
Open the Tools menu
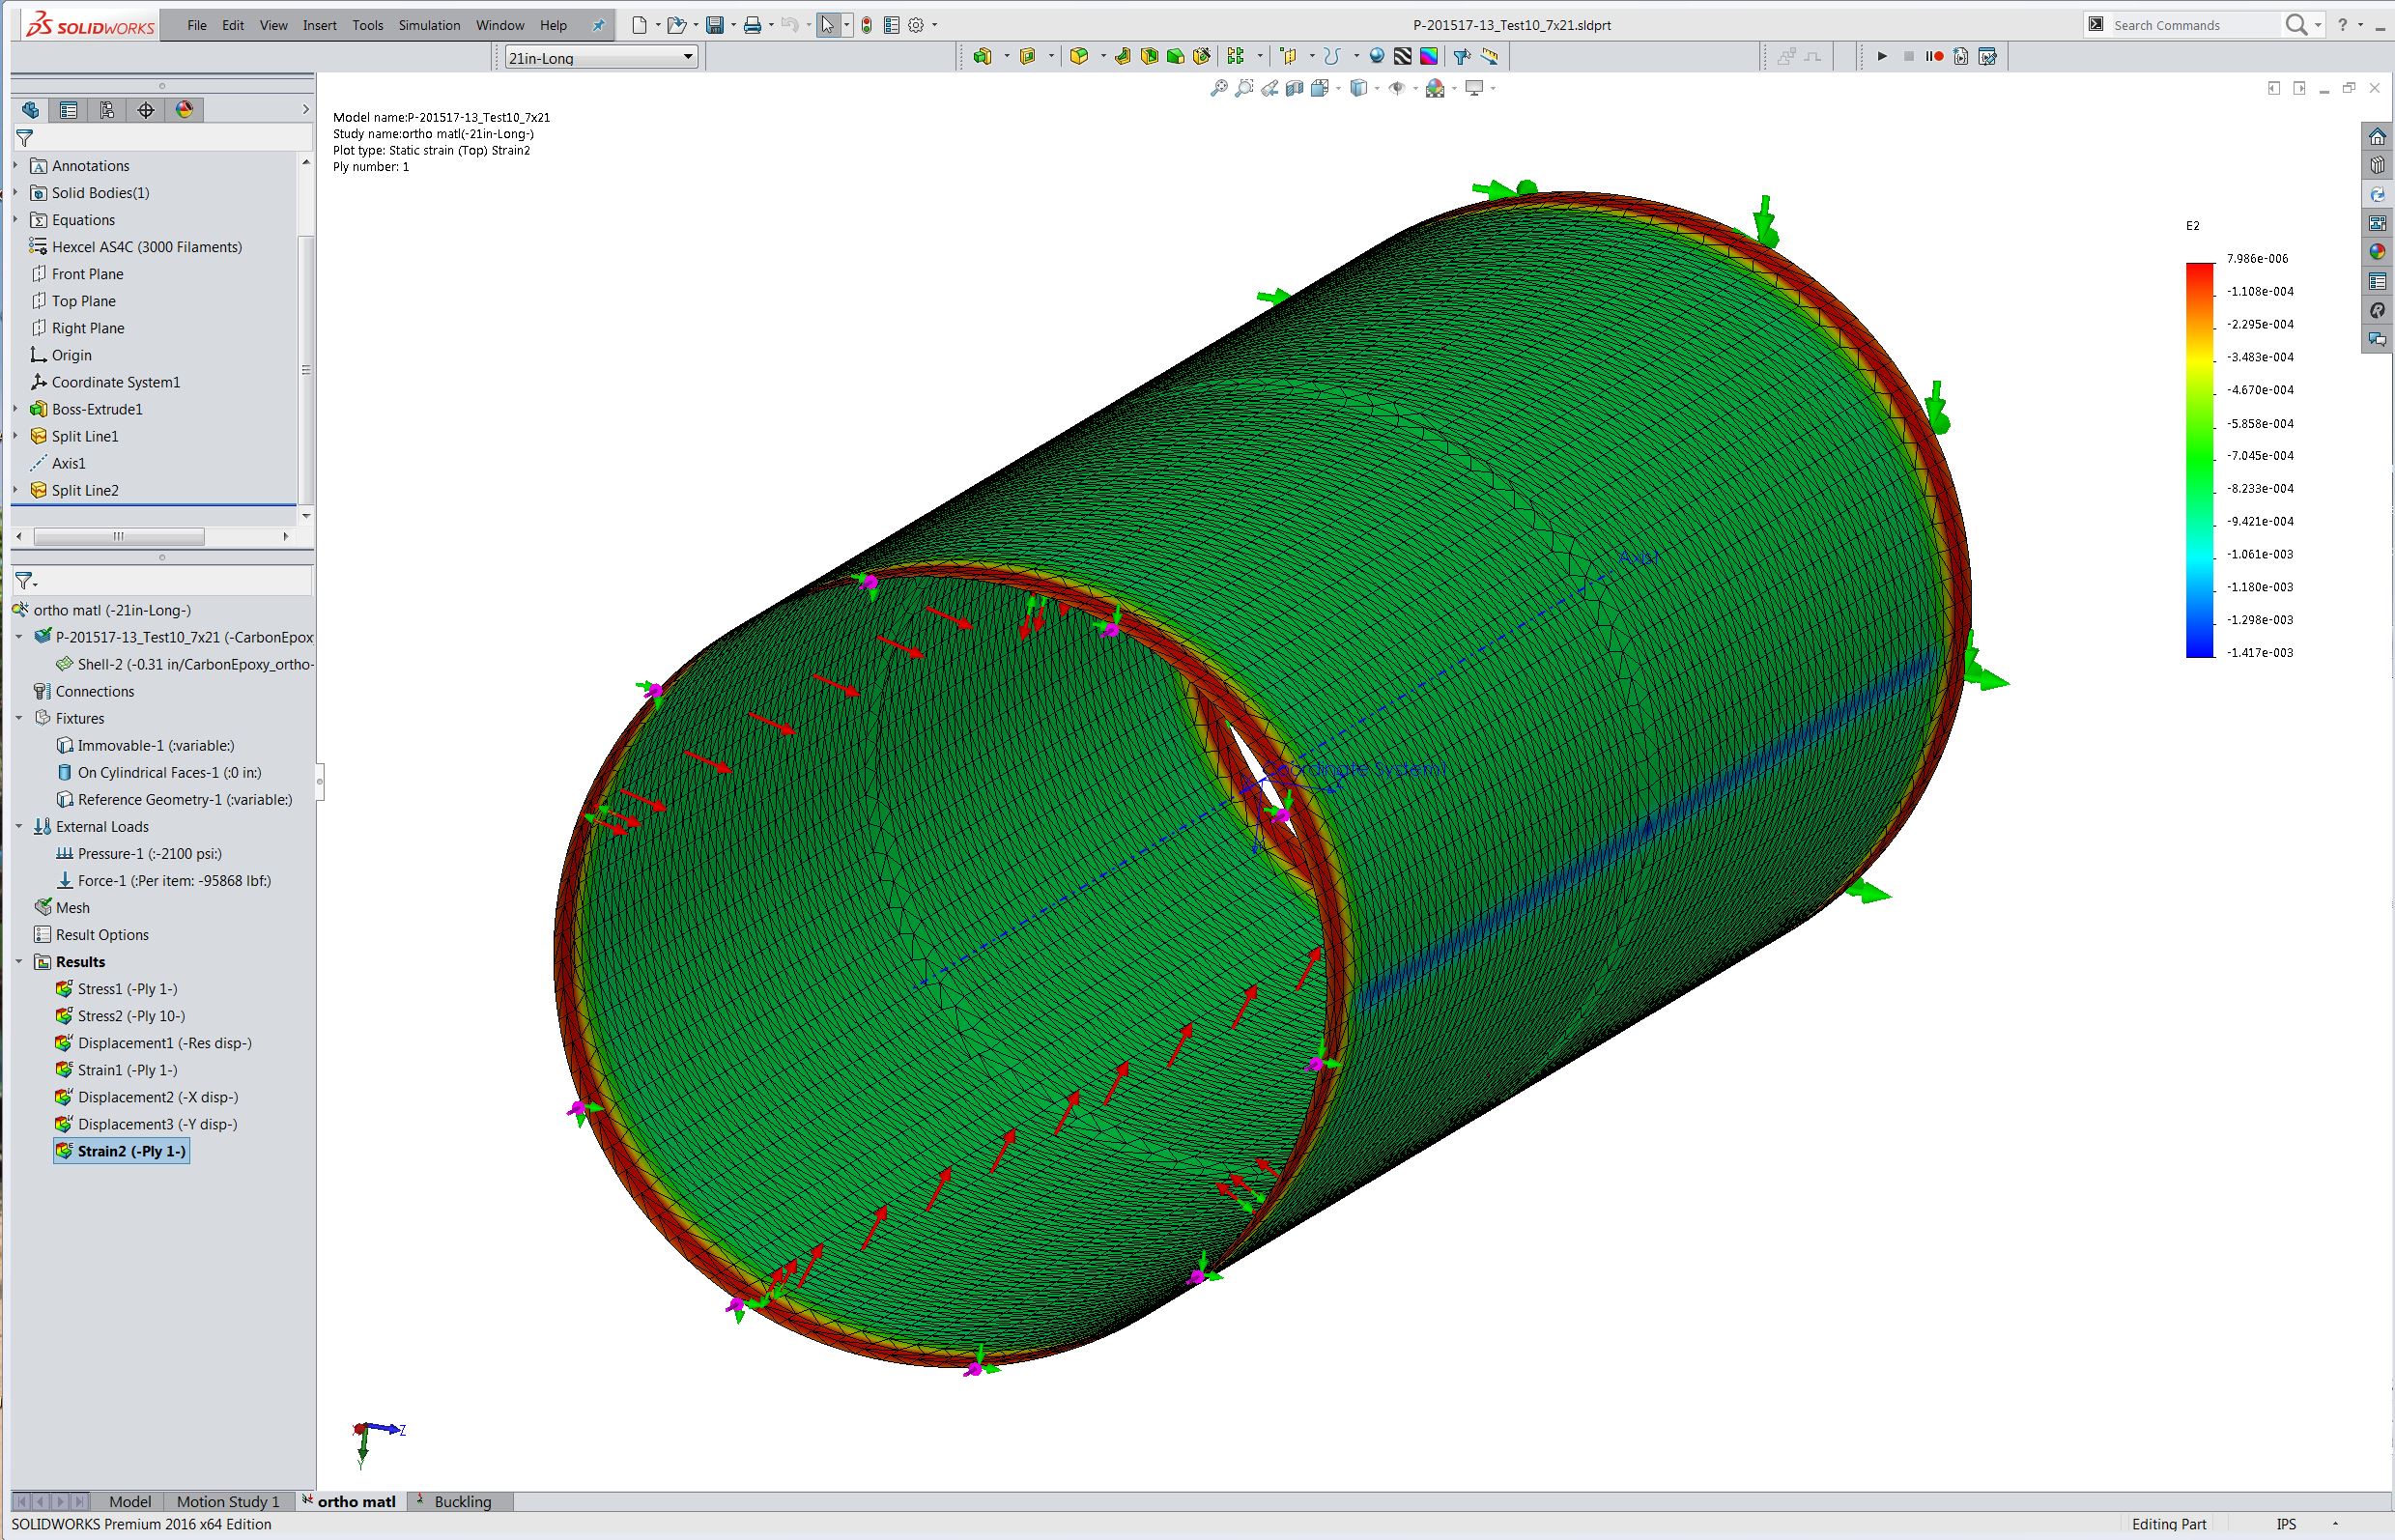pos(367,25)
